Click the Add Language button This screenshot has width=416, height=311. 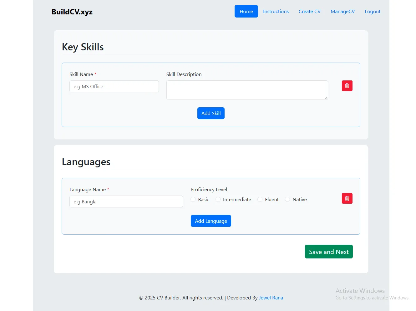pos(211,221)
